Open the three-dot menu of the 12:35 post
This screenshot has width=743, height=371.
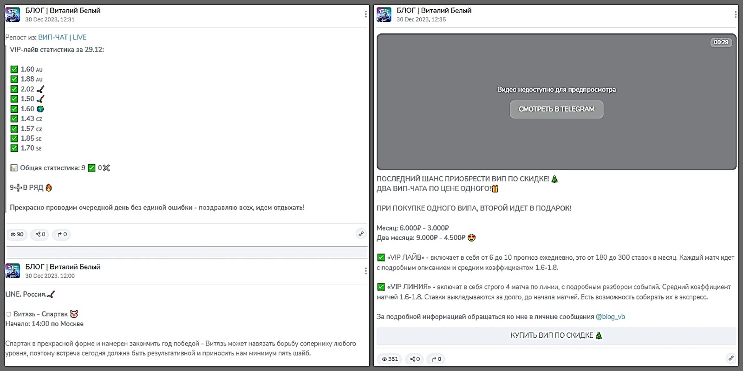(x=736, y=14)
